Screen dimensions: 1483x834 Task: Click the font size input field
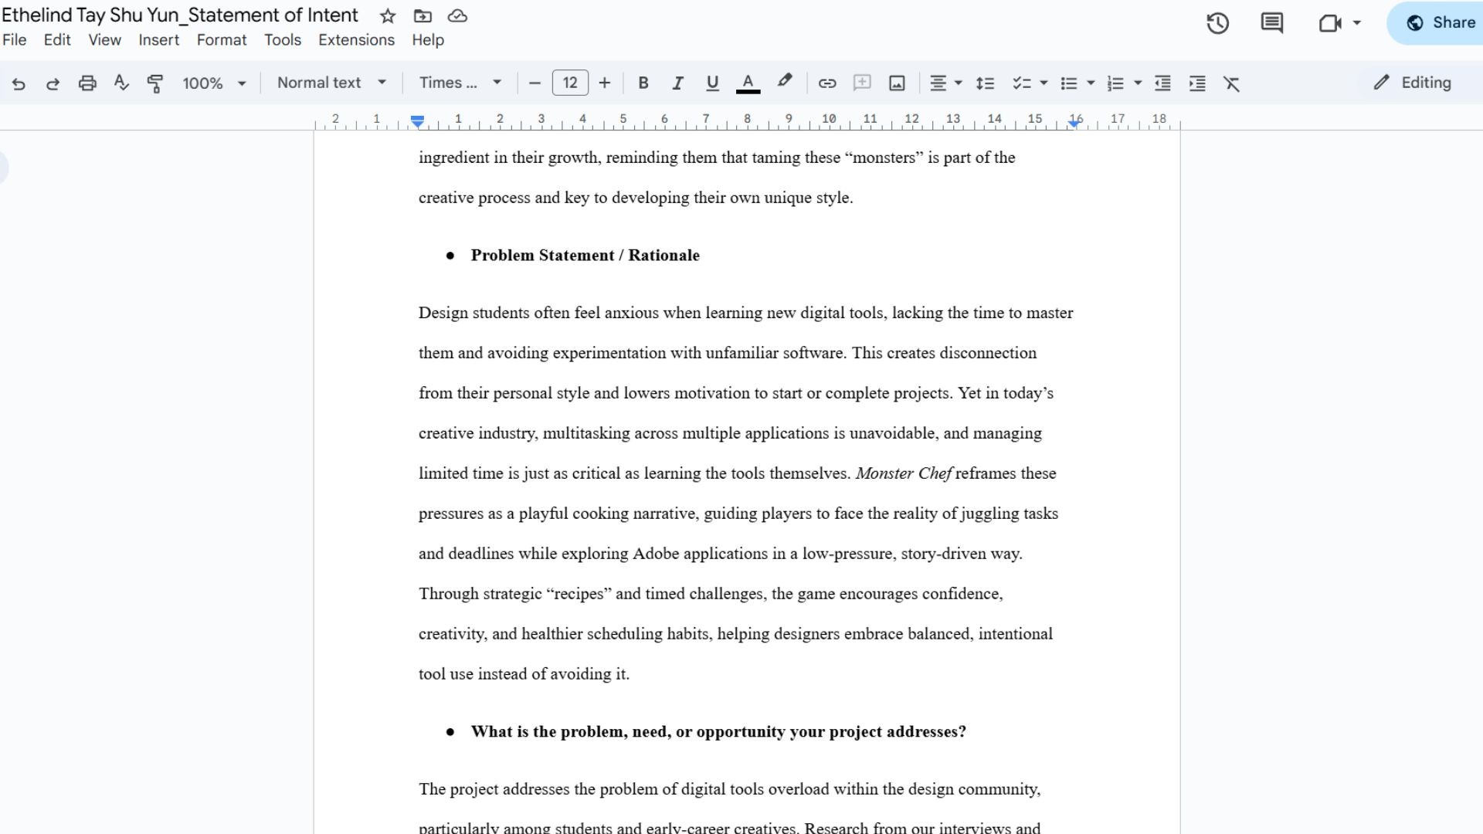pyautogui.click(x=570, y=83)
